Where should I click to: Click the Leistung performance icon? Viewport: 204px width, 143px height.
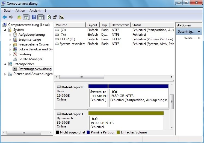(15, 54)
